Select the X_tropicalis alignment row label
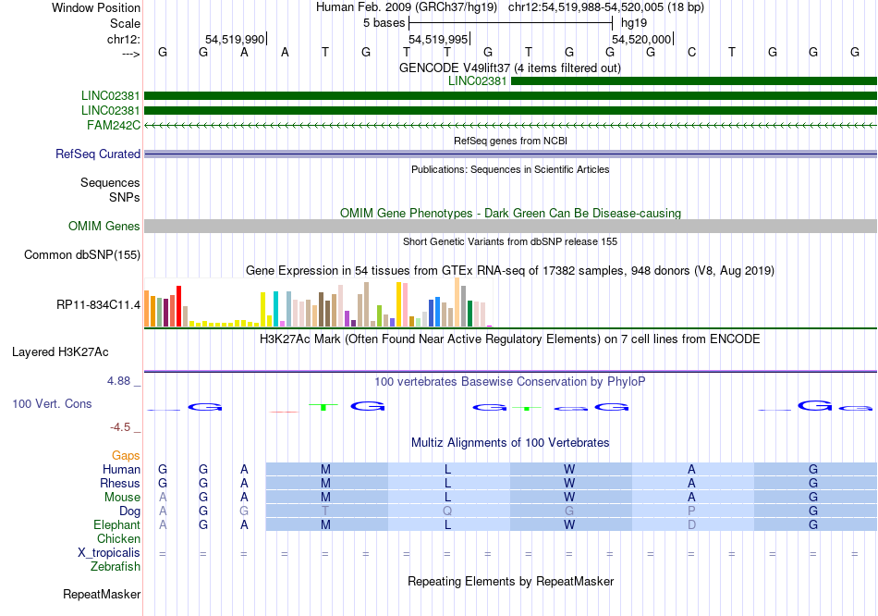Screen dimensions: 878x616 click(x=109, y=553)
